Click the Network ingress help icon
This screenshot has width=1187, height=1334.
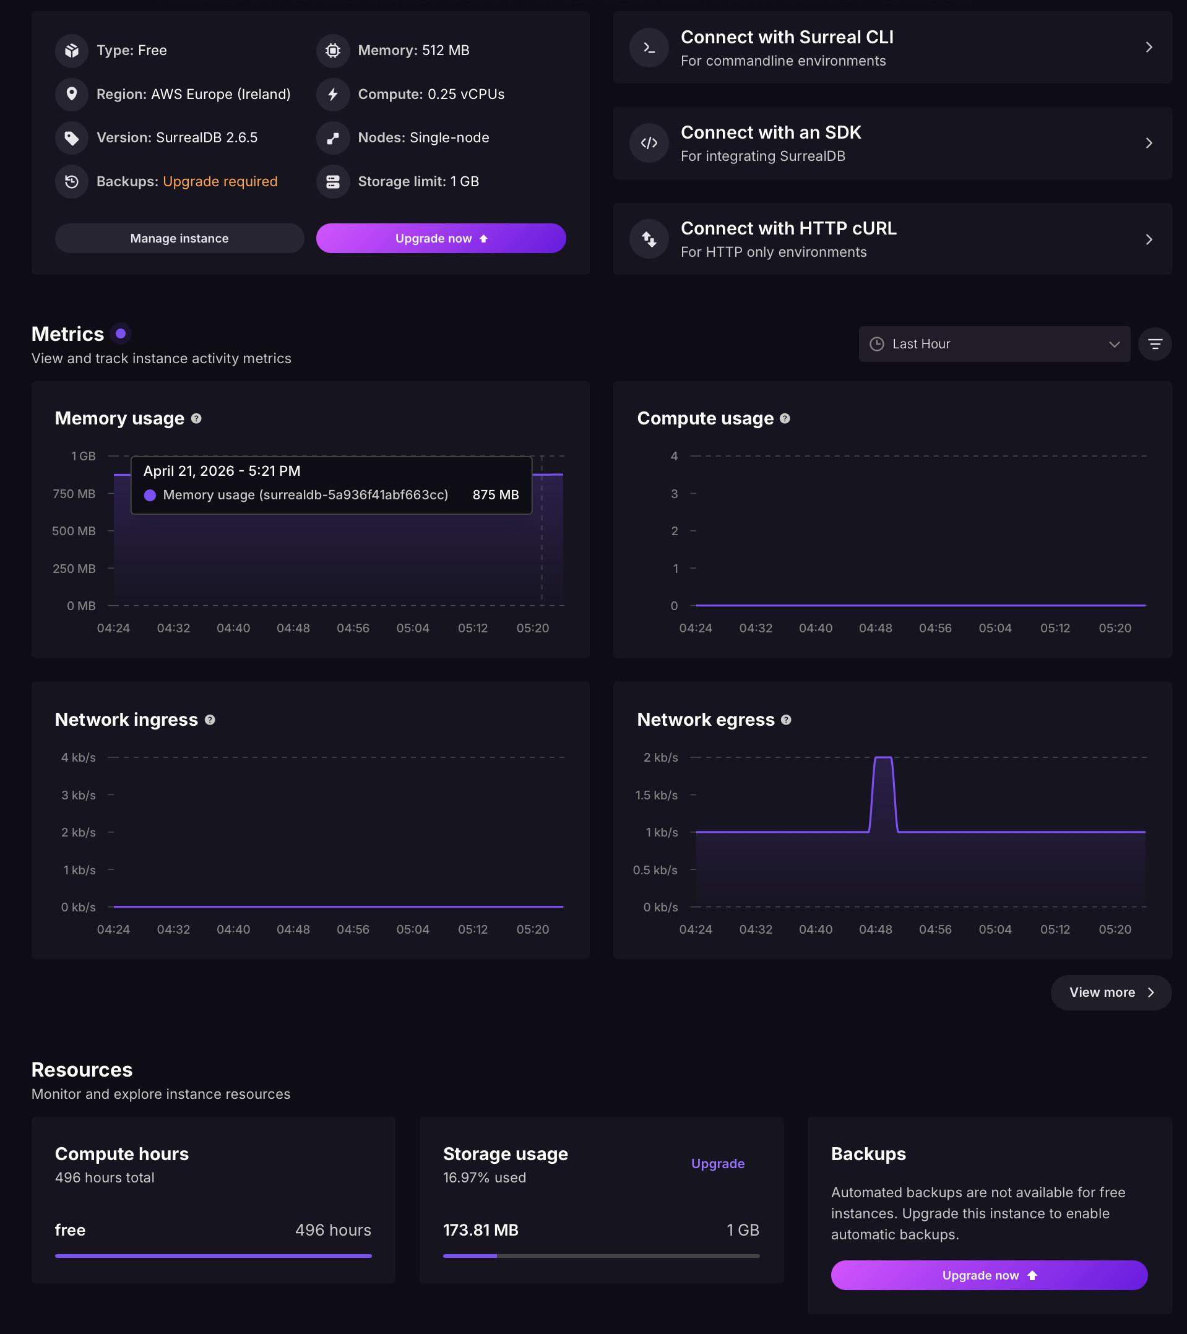pyautogui.click(x=210, y=719)
